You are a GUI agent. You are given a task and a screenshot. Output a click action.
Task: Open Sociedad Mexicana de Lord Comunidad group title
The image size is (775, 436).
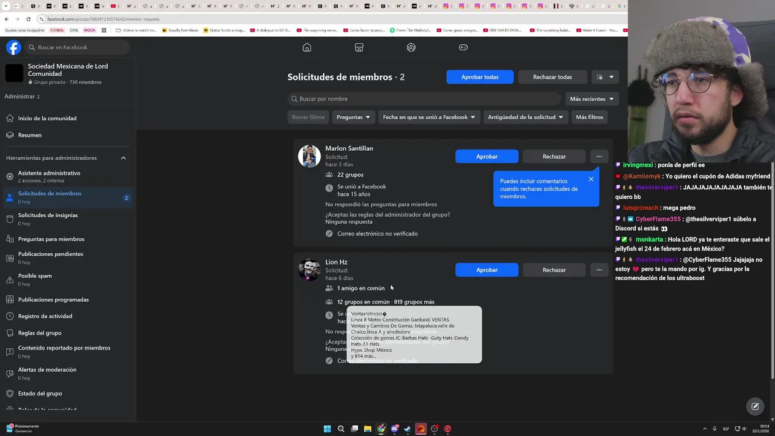68,70
